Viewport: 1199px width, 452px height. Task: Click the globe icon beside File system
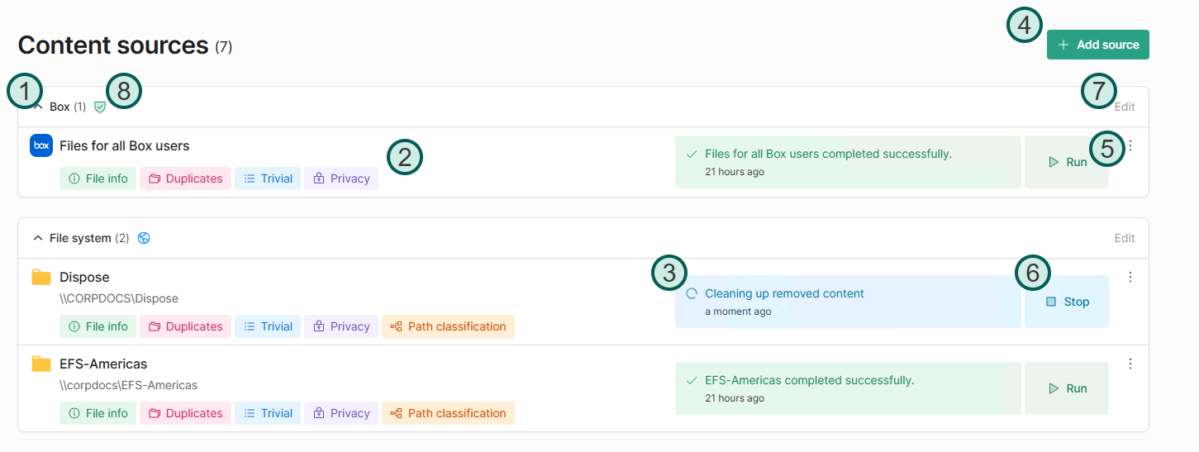click(144, 238)
